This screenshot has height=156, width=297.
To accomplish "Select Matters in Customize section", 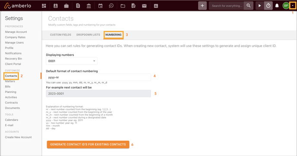I will click(x=10, y=81).
